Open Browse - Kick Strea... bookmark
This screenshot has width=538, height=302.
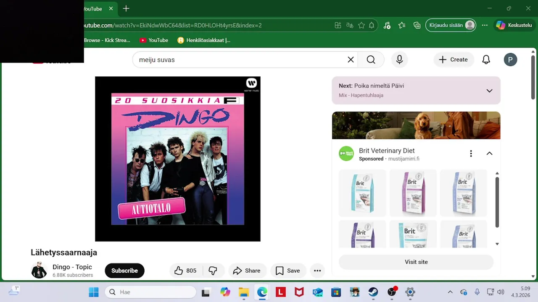coord(107,40)
